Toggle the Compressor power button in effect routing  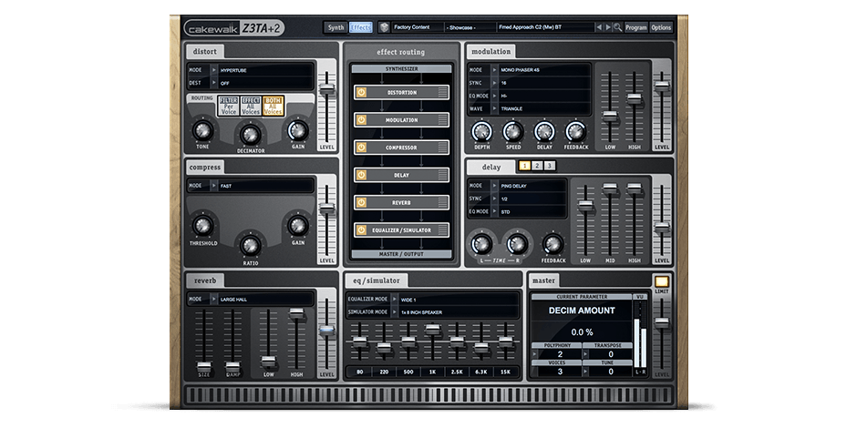coord(361,148)
